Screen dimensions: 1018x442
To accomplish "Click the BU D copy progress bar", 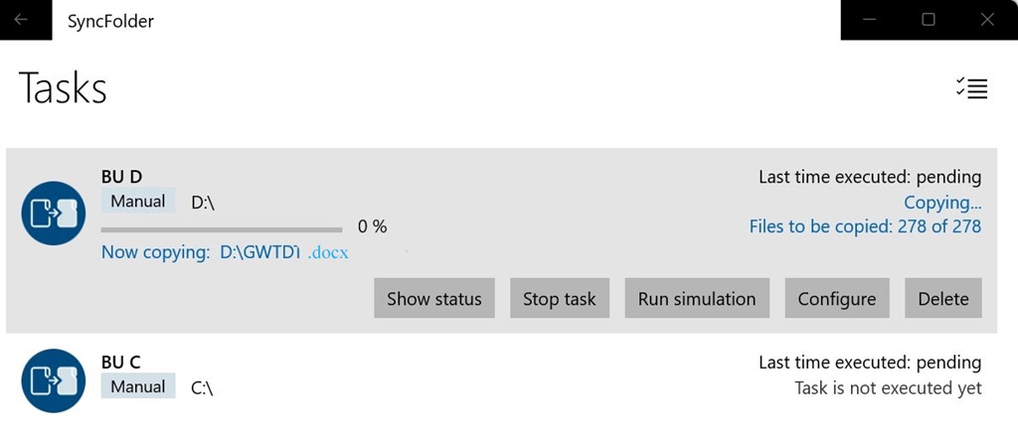I will coord(222,229).
